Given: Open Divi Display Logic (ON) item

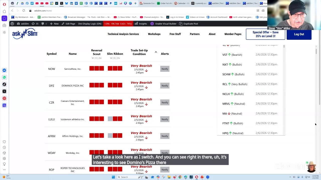Looking at the screenshot, I should pyautogui.click(x=90, y=24).
